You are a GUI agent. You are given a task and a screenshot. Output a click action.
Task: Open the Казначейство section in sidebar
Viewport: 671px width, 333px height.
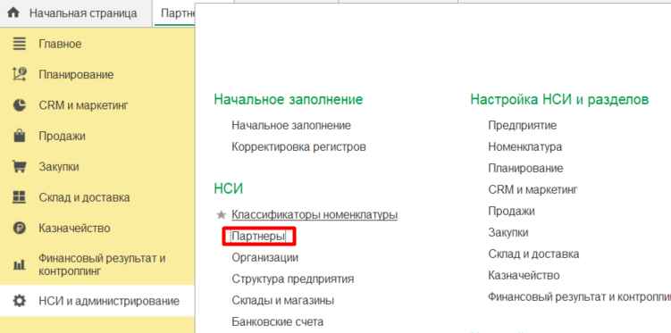74,229
